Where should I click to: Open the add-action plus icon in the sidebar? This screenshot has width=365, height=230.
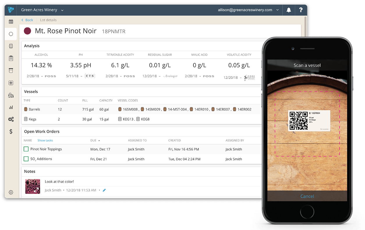click(11, 83)
